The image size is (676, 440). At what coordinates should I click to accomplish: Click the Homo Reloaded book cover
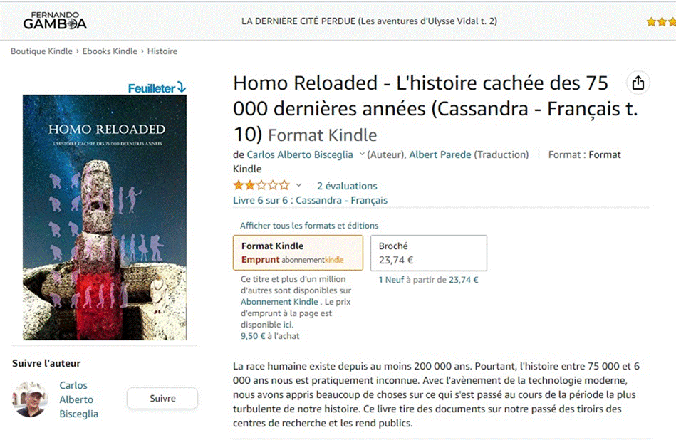coord(105,218)
